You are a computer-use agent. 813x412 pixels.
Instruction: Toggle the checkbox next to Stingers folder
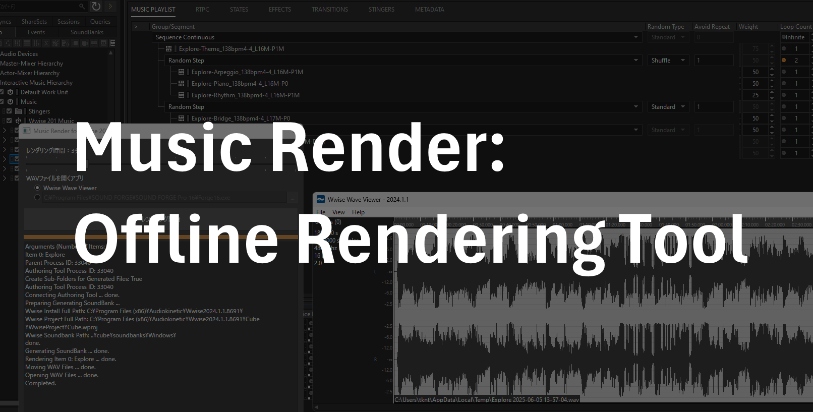9,111
